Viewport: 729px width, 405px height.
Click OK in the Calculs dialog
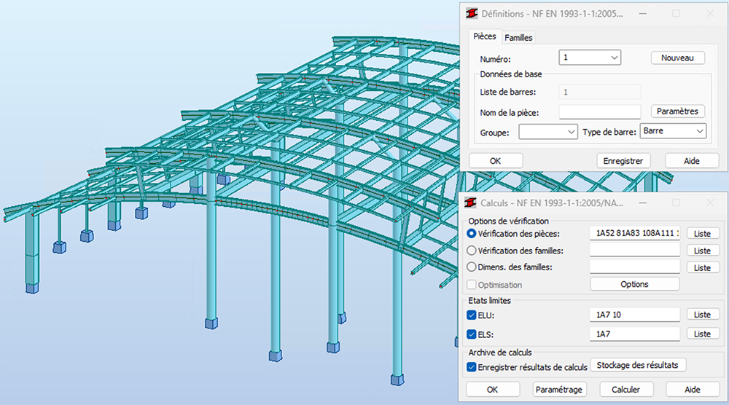pos(492,389)
